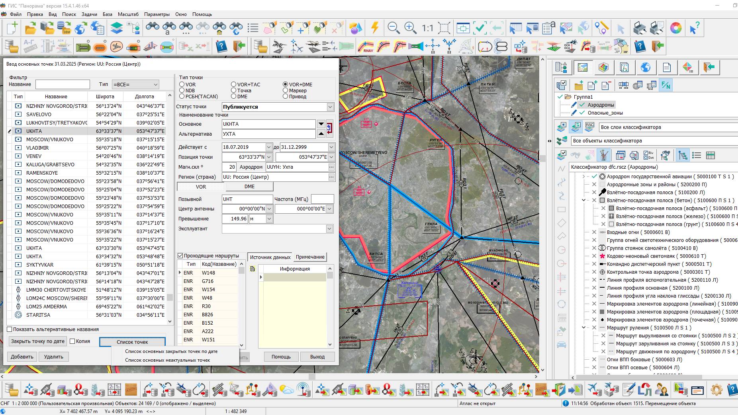This screenshot has width=738, height=415.
Task: Click the zoom in magnifier icon
Action: pyautogui.click(x=410, y=28)
